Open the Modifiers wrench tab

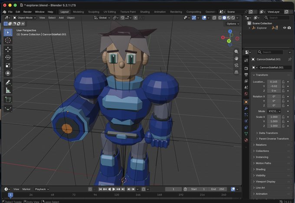(246, 108)
